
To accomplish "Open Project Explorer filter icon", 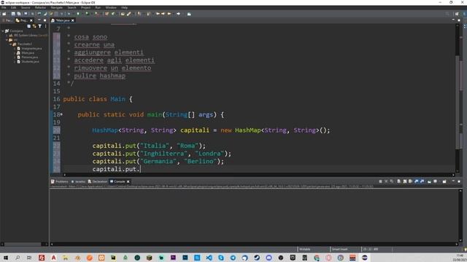I will coord(40,26).
